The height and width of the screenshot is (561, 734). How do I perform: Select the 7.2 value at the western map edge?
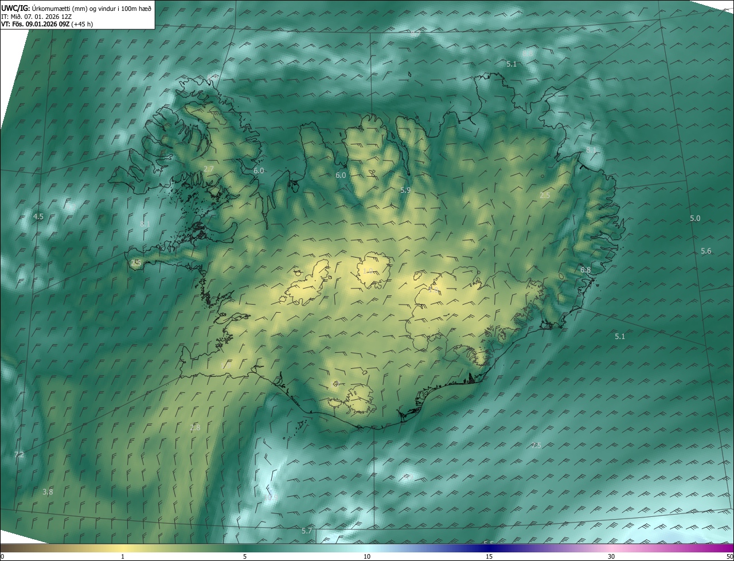click(19, 455)
